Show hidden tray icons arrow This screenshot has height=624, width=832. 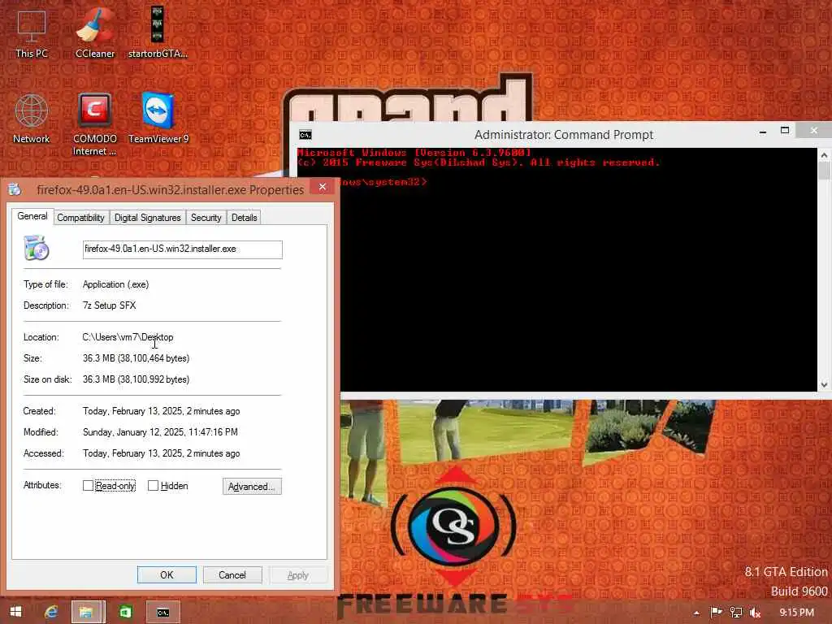click(x=696, y=613)
